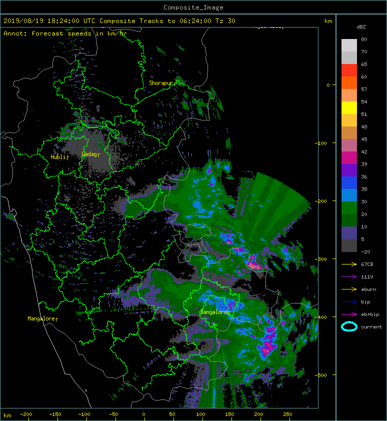Click the '35' dBZ scale value
Viewport: 387px width, 421px height.
point(364,189)
